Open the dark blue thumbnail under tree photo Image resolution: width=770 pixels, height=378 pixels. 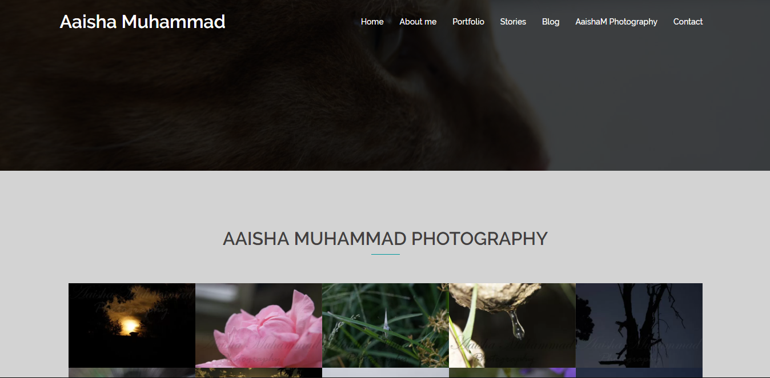click(639, 373)
